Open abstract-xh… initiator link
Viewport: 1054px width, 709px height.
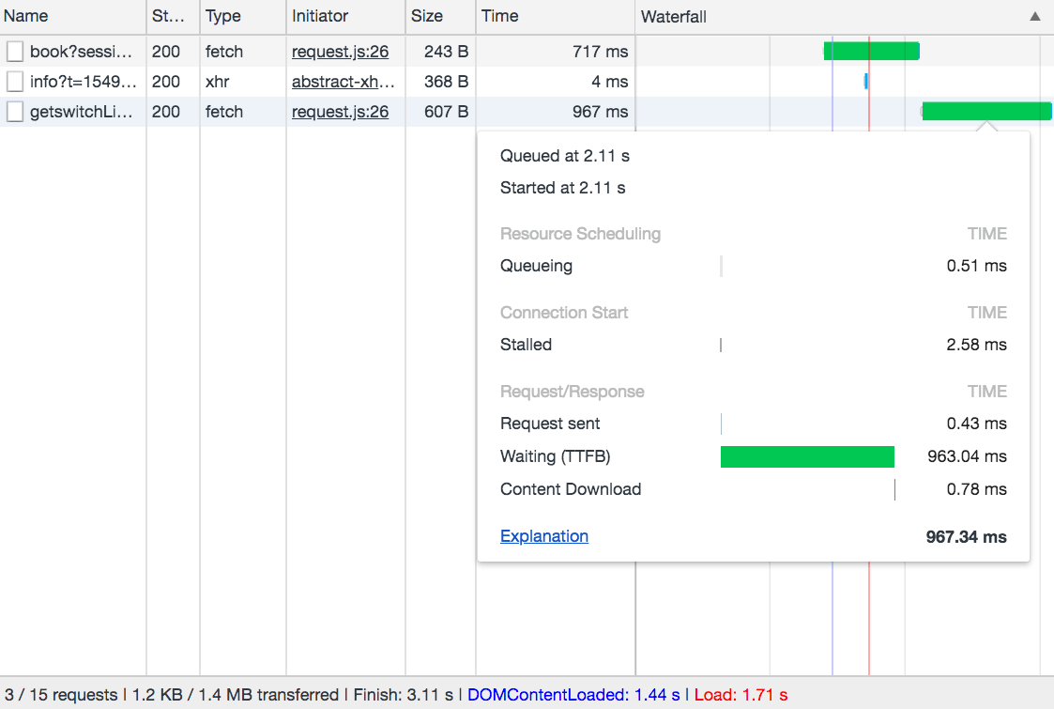point(343,82)
